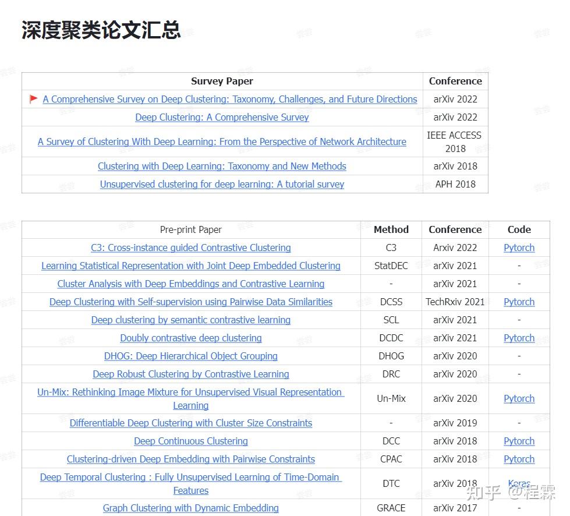Click the Method column header
The height and width of the screenshot is (516, 570).
(x=391, y=230)
